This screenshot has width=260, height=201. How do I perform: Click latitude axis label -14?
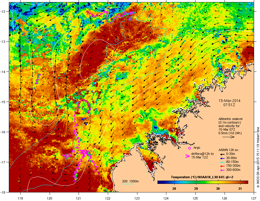(3, 72)
